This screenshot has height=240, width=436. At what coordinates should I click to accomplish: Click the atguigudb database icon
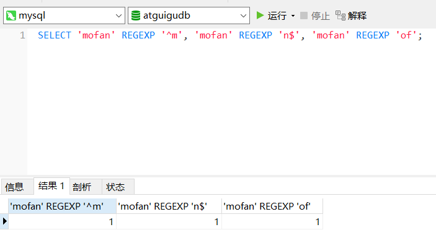136,16
